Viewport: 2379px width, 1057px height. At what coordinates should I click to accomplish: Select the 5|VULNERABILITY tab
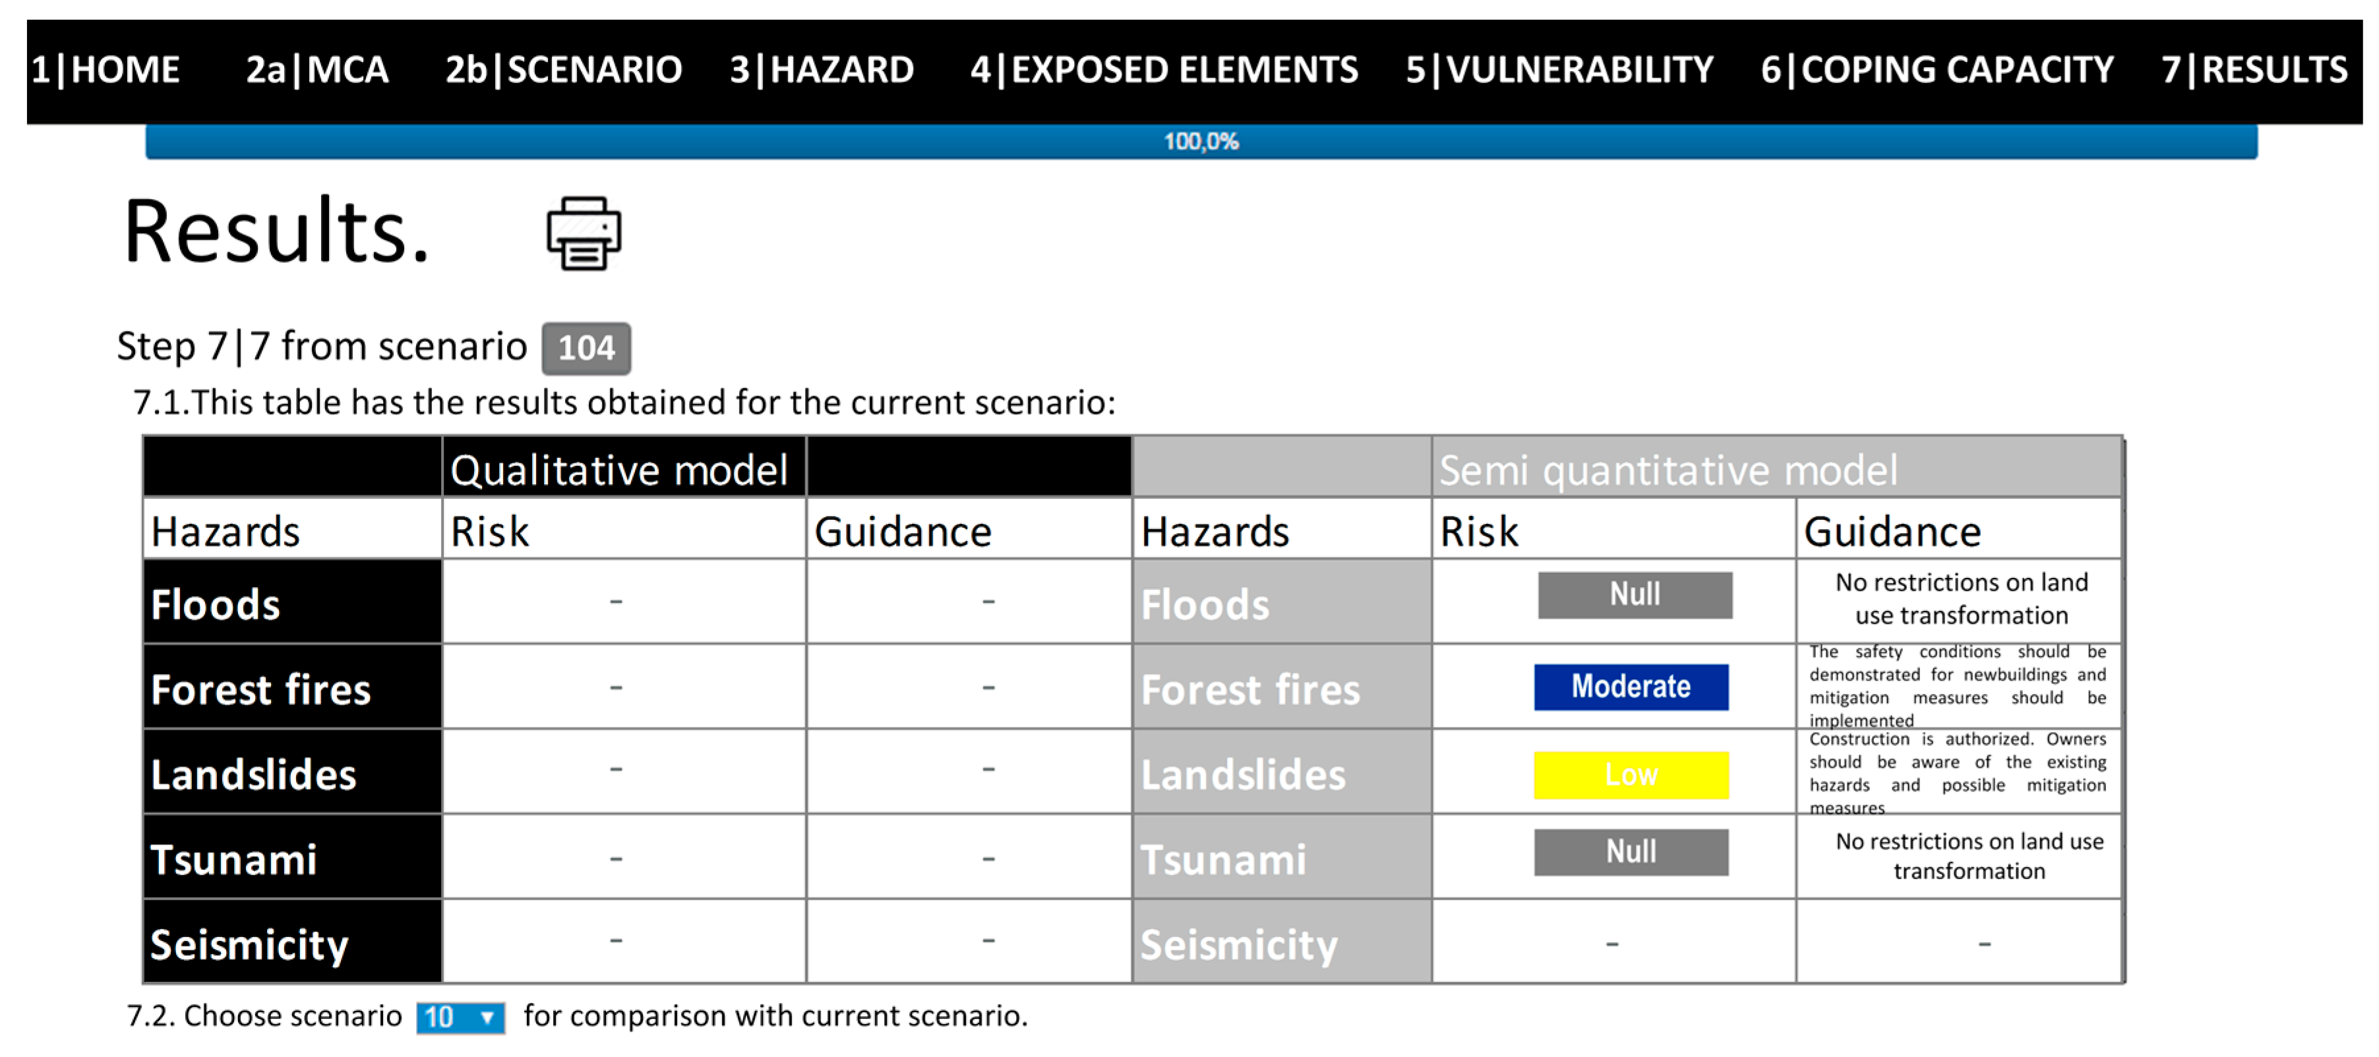point(1559,70)
